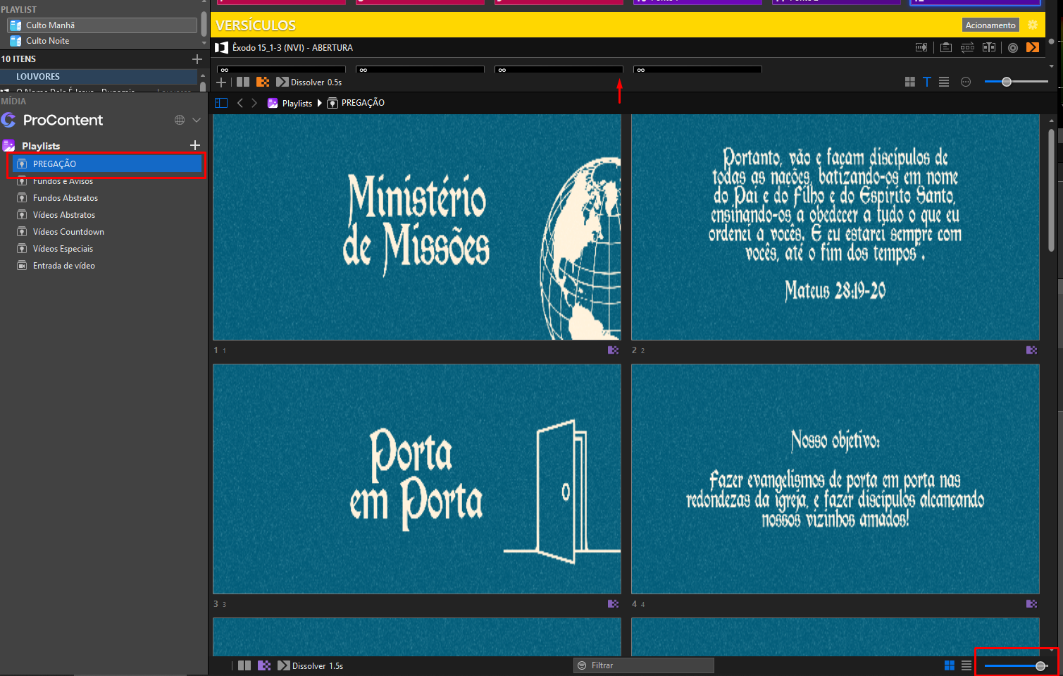Select the Entrada de vídeo item
The height and width of the screenshot is (676, 1063).
pyautogui.click(x=64, y=266)
